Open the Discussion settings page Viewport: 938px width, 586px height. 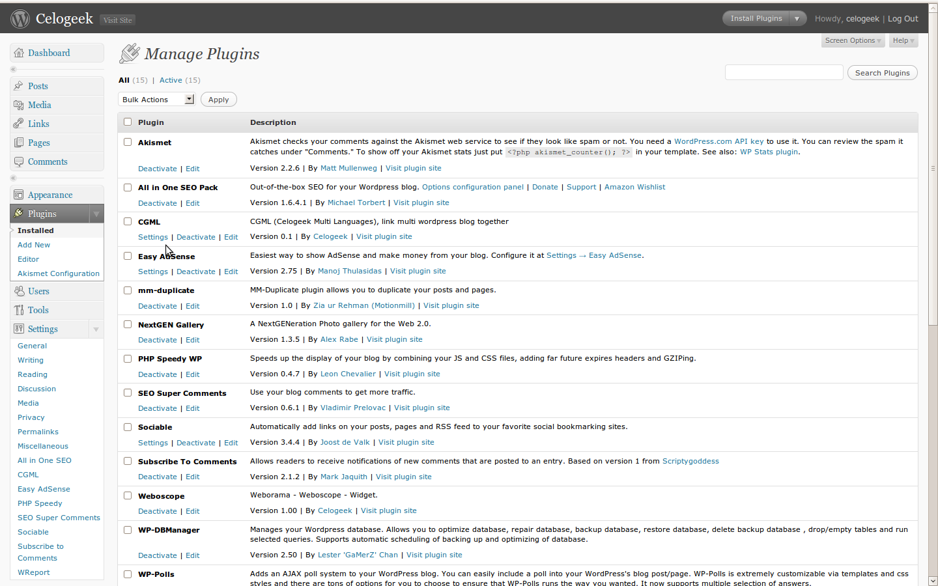pyautogui.click(x=36, y=389)
